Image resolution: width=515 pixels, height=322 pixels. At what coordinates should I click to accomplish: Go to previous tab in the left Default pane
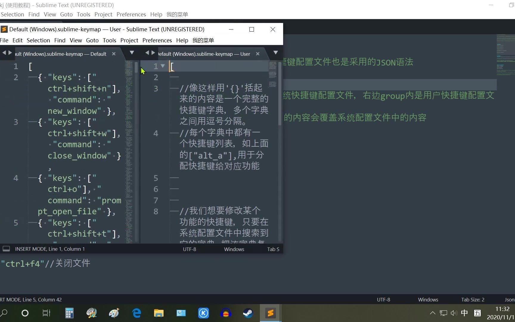[x=4, y=53]
